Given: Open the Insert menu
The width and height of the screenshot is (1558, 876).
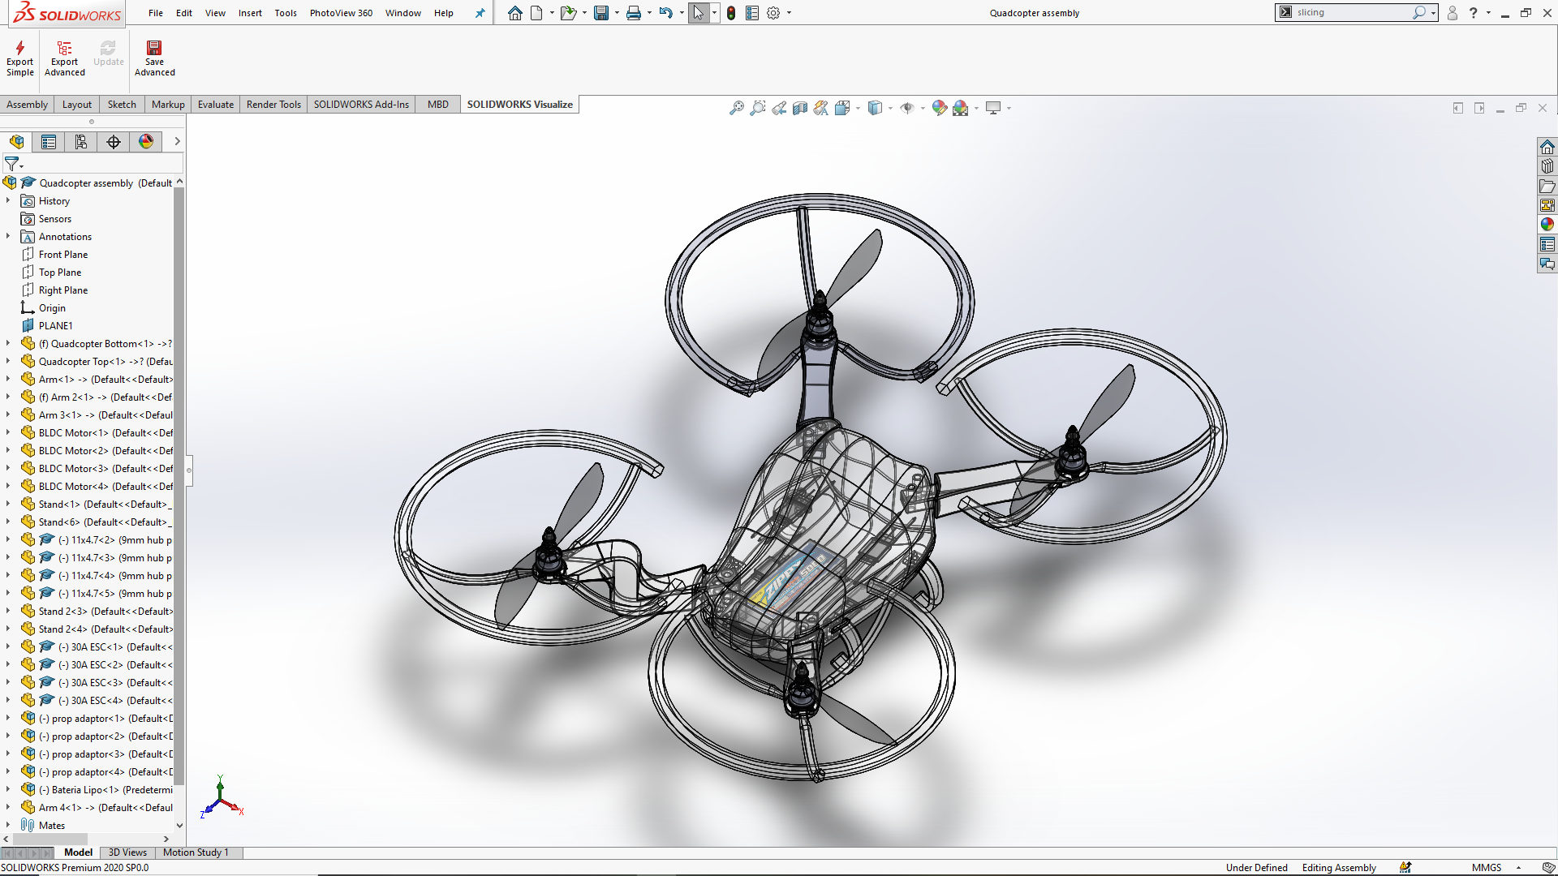Looking at the screenshot, I should (x=250, y=13).
